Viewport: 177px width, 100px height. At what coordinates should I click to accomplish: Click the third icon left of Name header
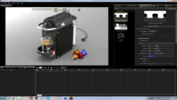[7, 70]
